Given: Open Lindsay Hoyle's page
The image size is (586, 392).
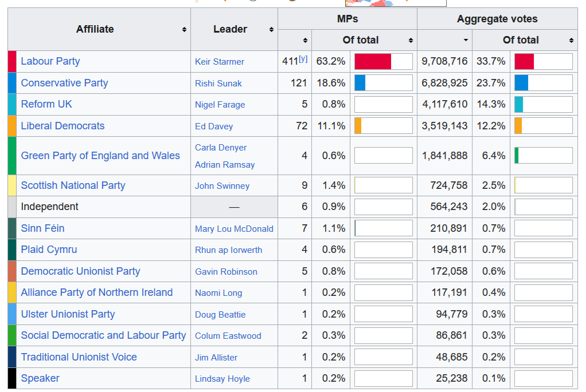Looking at the screenshot, I should pos(222,379).
